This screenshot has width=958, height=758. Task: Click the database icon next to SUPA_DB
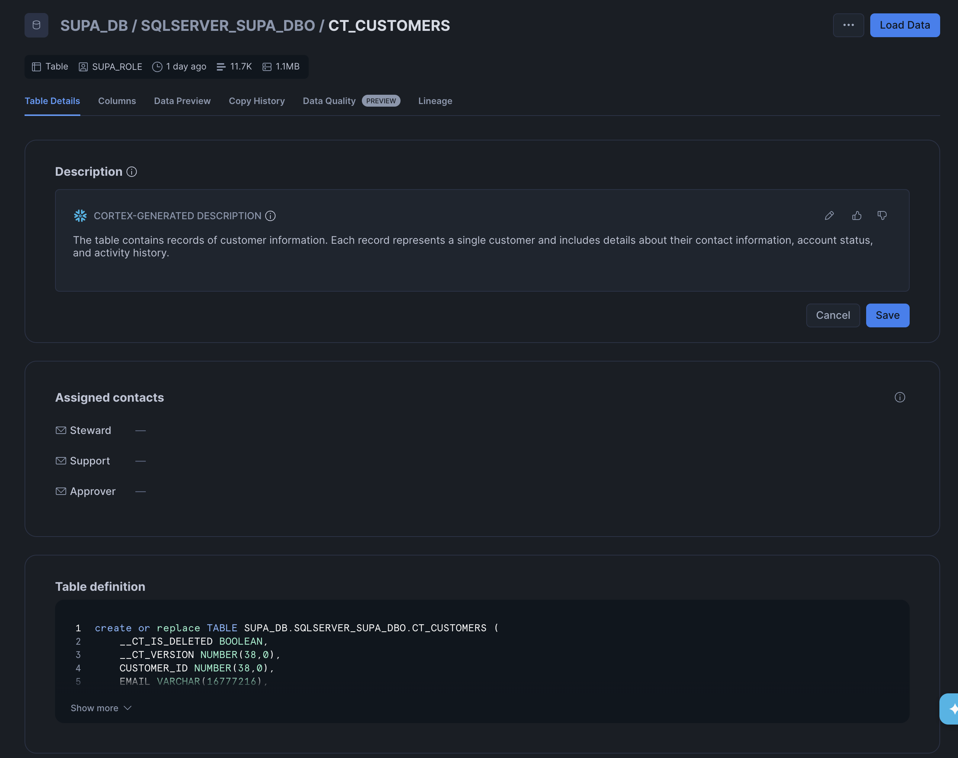pos(36,25)
